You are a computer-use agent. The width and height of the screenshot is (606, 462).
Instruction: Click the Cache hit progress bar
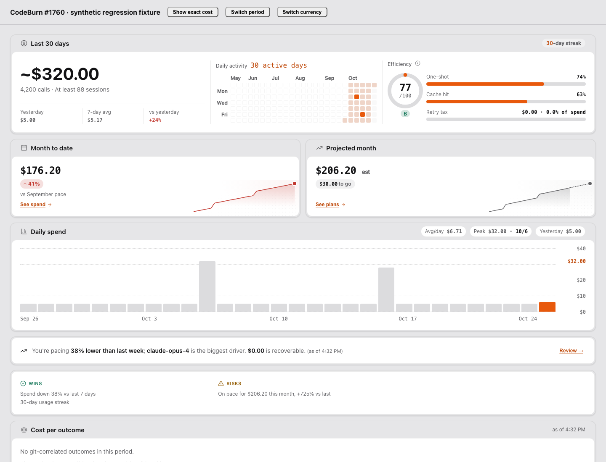[x=506, y=102]
